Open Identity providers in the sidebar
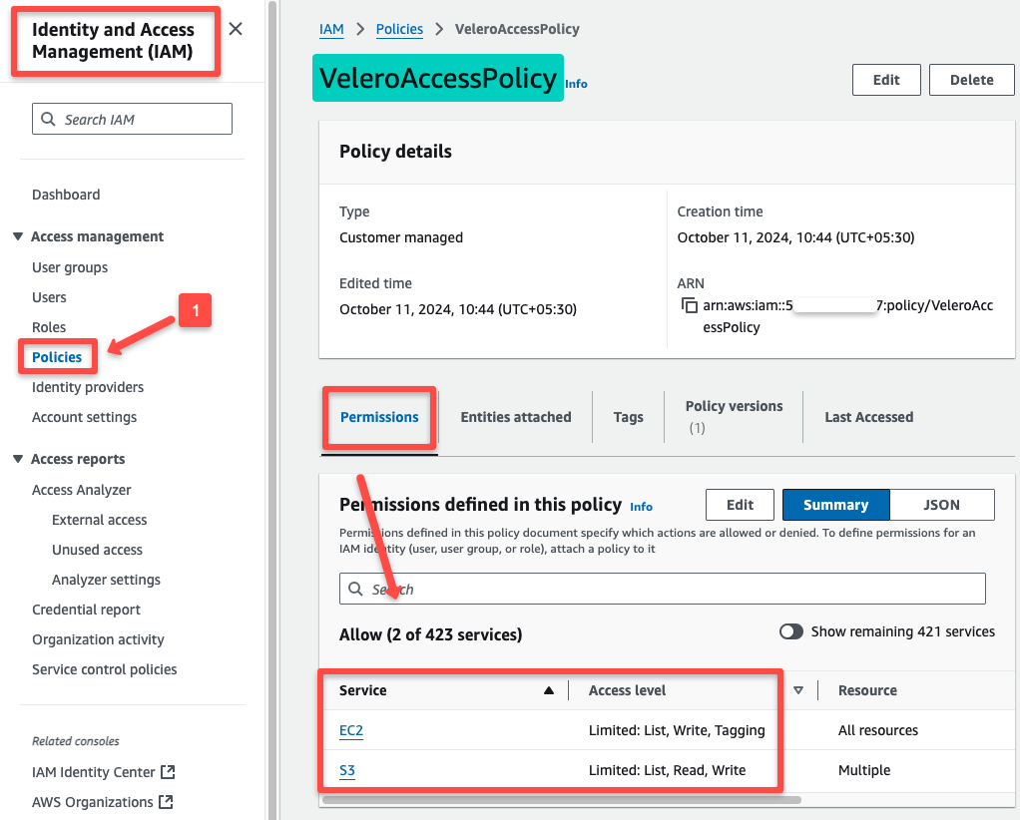Screen dimensions: 1020x820 tap(88, 387)
